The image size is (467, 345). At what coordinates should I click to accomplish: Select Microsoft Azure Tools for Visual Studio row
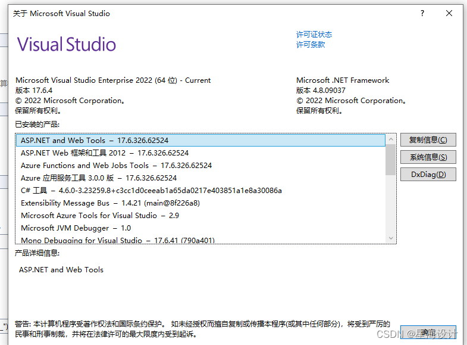(200, 216)
